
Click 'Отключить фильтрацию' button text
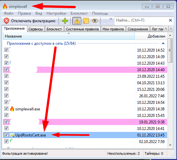[x=33, y=21]
